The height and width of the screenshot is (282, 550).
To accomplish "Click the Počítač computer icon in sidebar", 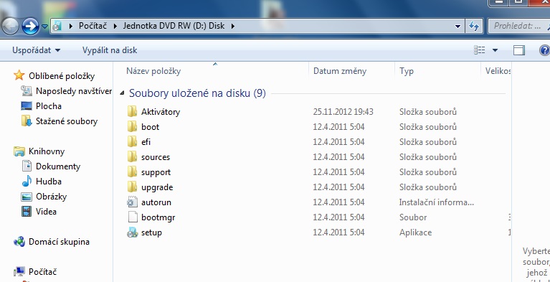I will click(19, 271).
